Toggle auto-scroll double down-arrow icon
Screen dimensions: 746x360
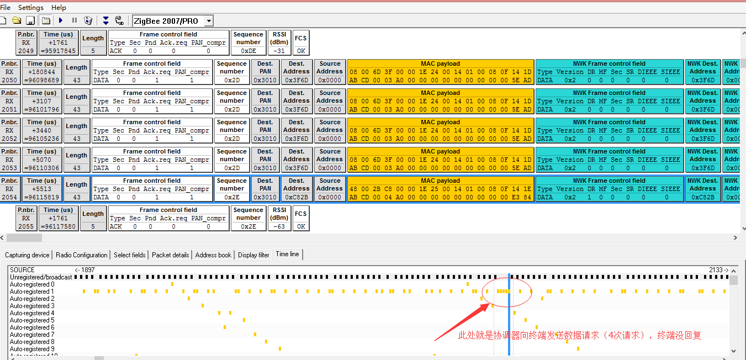[x=105, y=20]
